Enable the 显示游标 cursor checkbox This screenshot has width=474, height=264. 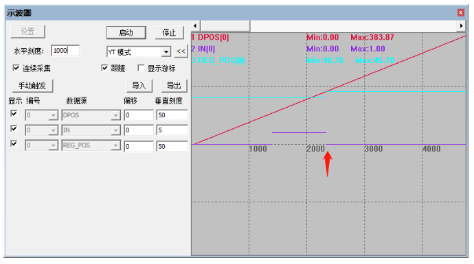[141, 68]
